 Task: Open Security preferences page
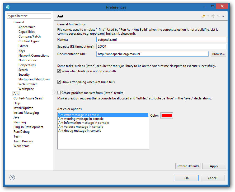coord(24,75)
